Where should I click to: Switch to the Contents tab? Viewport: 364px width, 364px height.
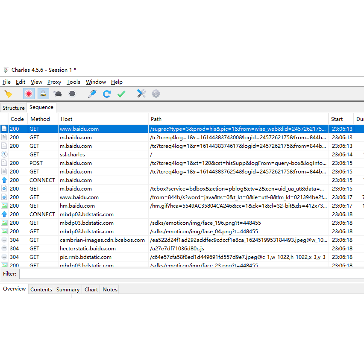(x=41, y=290)
